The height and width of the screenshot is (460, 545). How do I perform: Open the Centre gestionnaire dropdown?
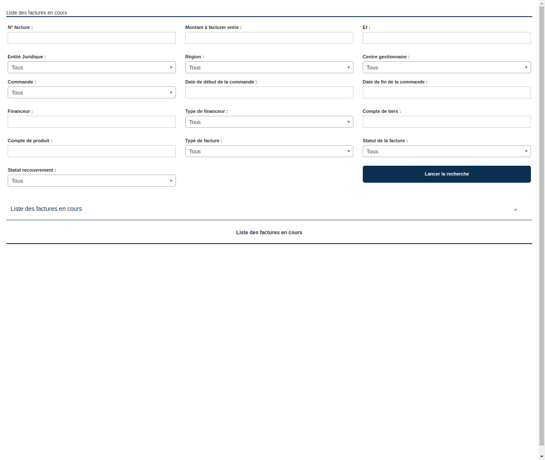pyautogui.click(x=447, y=67)
